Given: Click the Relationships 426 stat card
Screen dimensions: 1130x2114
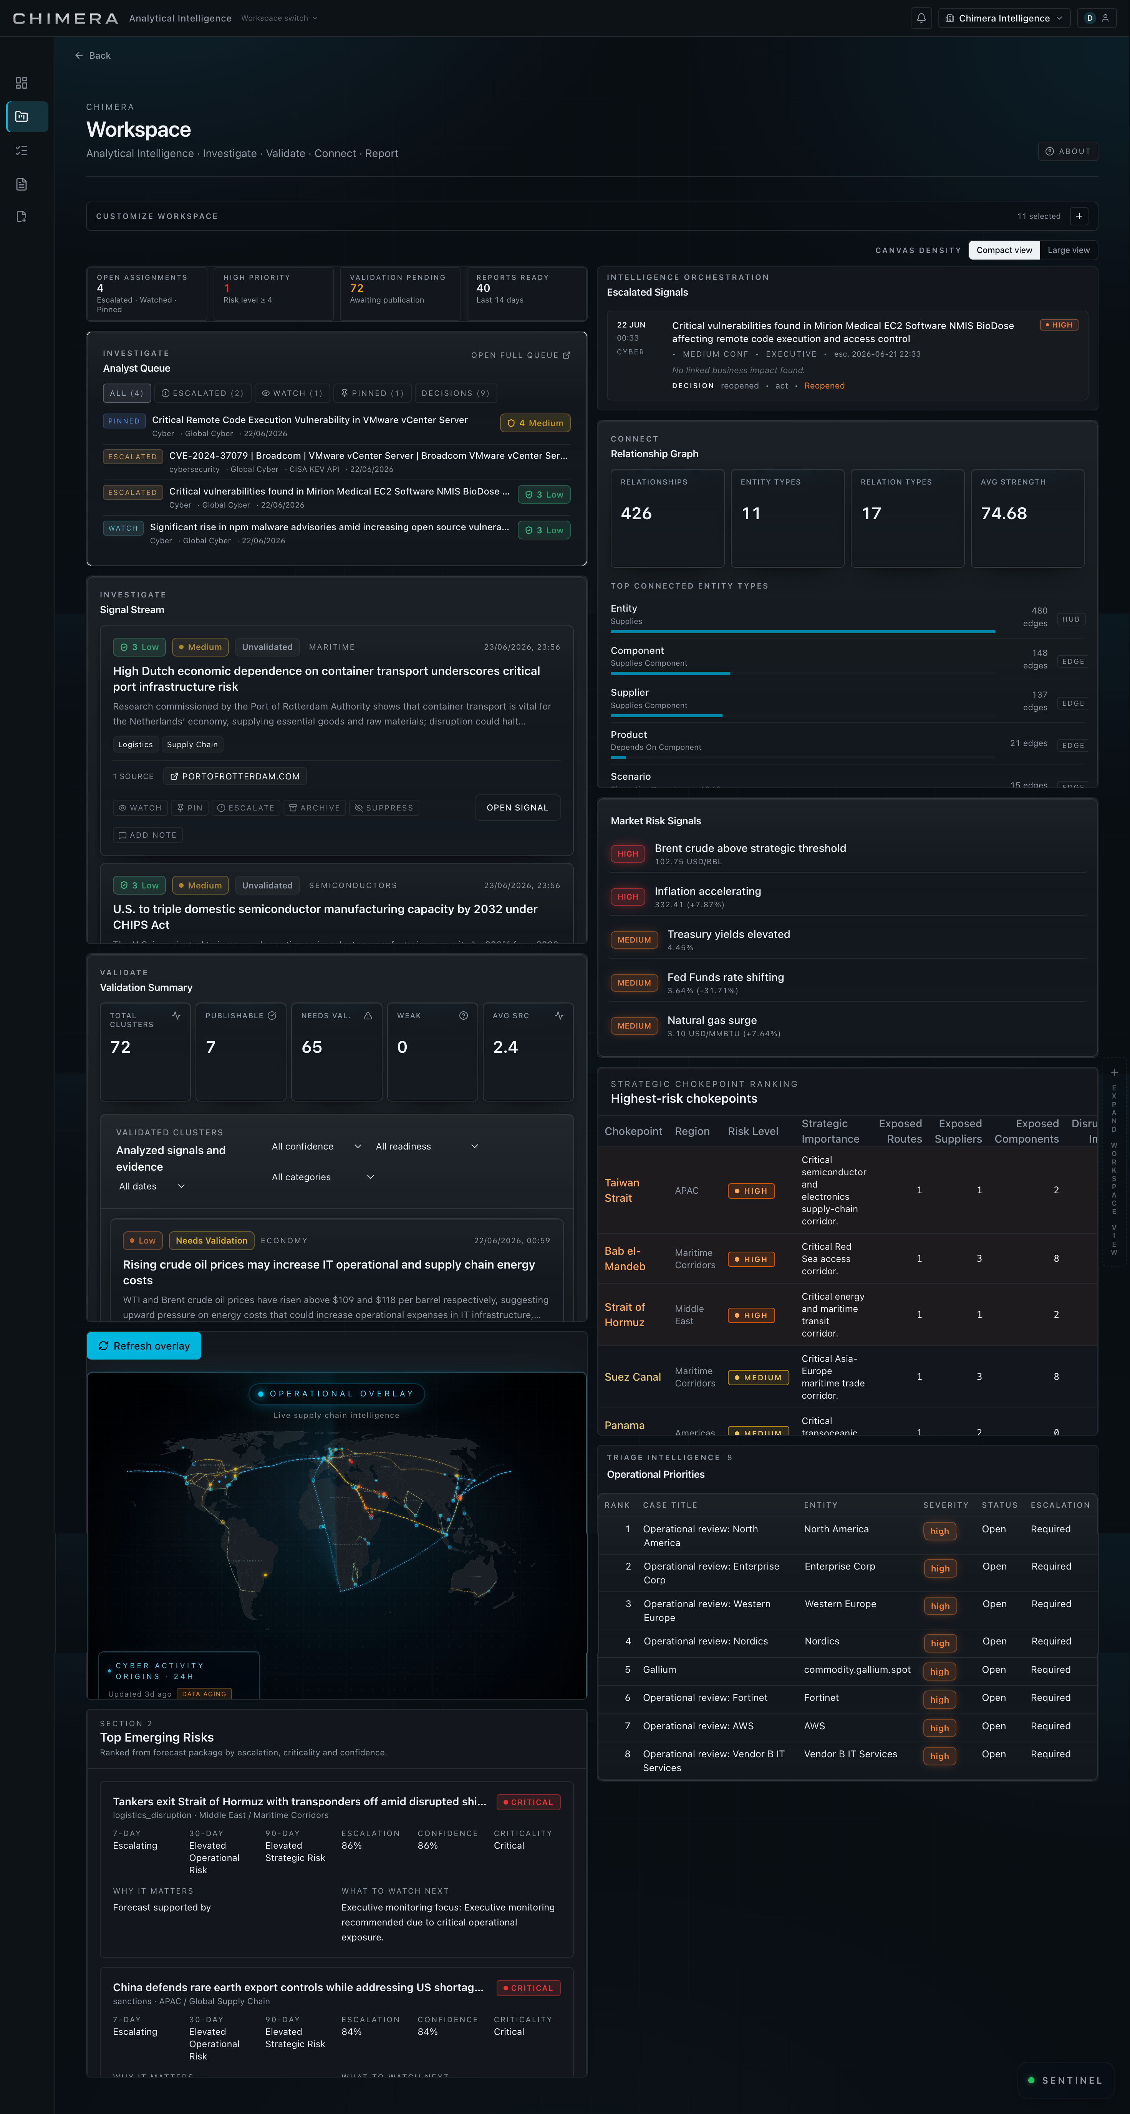Looking at the screenshot, I should coord(668,518).
